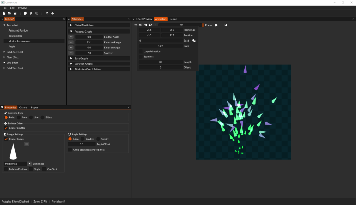The width and height of the screenshot is (356, 205).
Task: Zoom with the magnifier icon in Animation panel
Action: point(140,25)
